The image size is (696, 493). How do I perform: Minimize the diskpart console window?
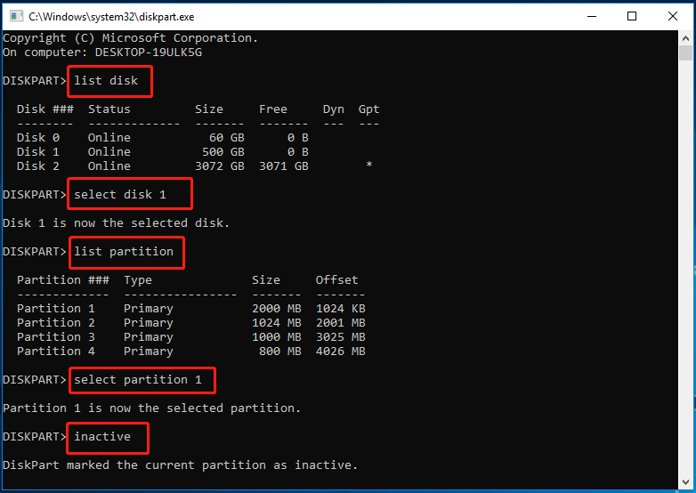coord(590,16)
